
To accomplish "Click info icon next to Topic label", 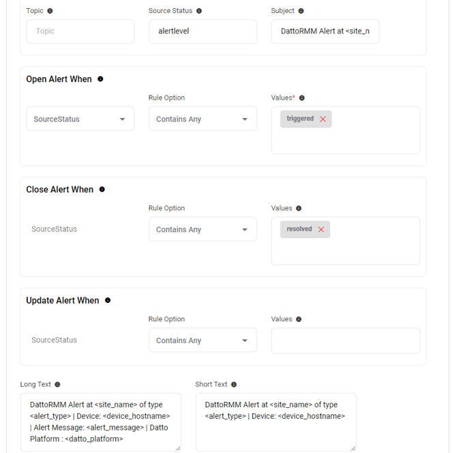I will click(x=50, y=11).
